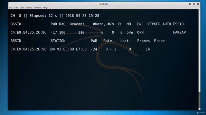Viewport: 206px width, 115px height.
Task: Click the beacon count 110
Action: [81, 33]
